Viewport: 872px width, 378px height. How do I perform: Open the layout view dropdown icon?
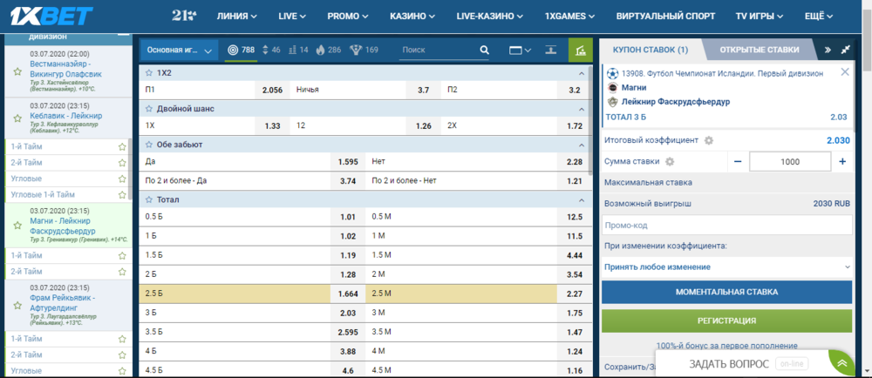(520, 50)
